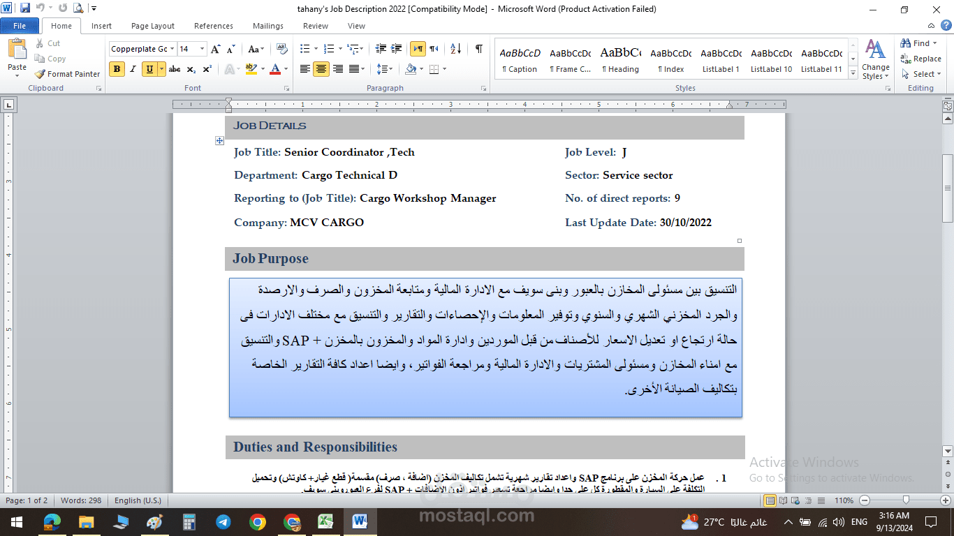The image size is (954, 536).
Task: Click the tab selector left of the ruler
Action: (x=8, y=105)
